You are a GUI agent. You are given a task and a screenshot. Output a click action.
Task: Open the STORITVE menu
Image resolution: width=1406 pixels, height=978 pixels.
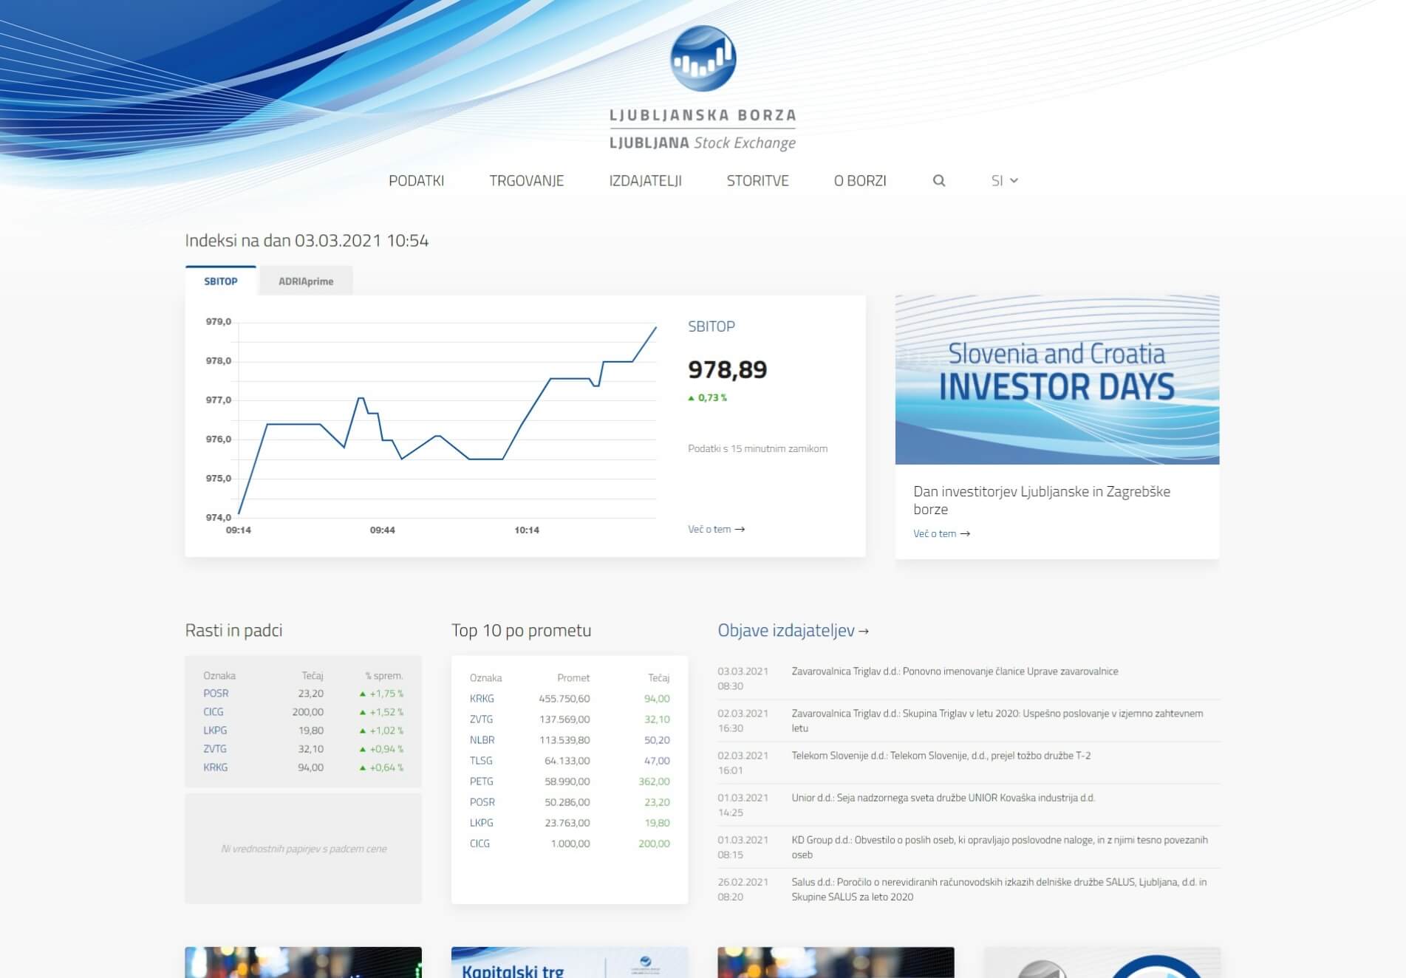click(x=757, y=181)
